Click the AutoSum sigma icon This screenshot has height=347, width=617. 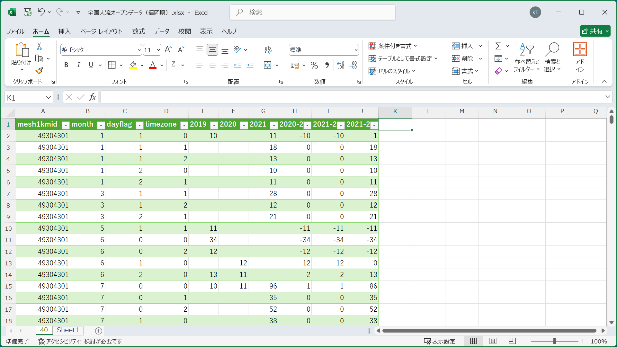coord(498,46)
